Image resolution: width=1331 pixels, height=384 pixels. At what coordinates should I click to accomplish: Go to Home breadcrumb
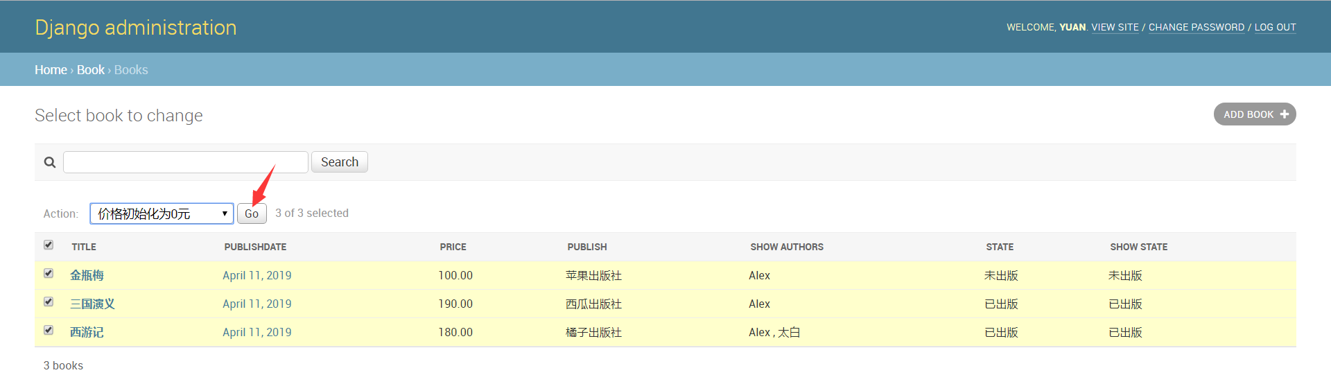pos(51,70)
